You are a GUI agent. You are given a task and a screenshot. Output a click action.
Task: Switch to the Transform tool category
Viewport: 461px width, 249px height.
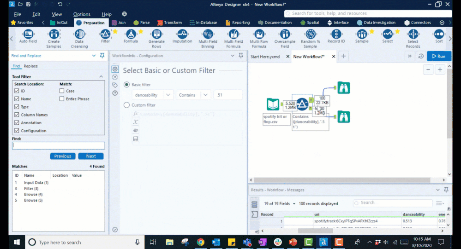coord(170,23)
